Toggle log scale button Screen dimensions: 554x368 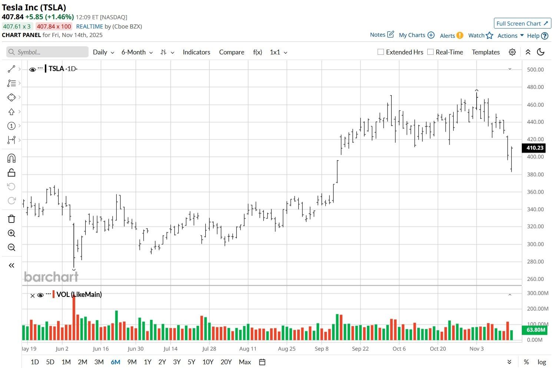coord(542,362)
